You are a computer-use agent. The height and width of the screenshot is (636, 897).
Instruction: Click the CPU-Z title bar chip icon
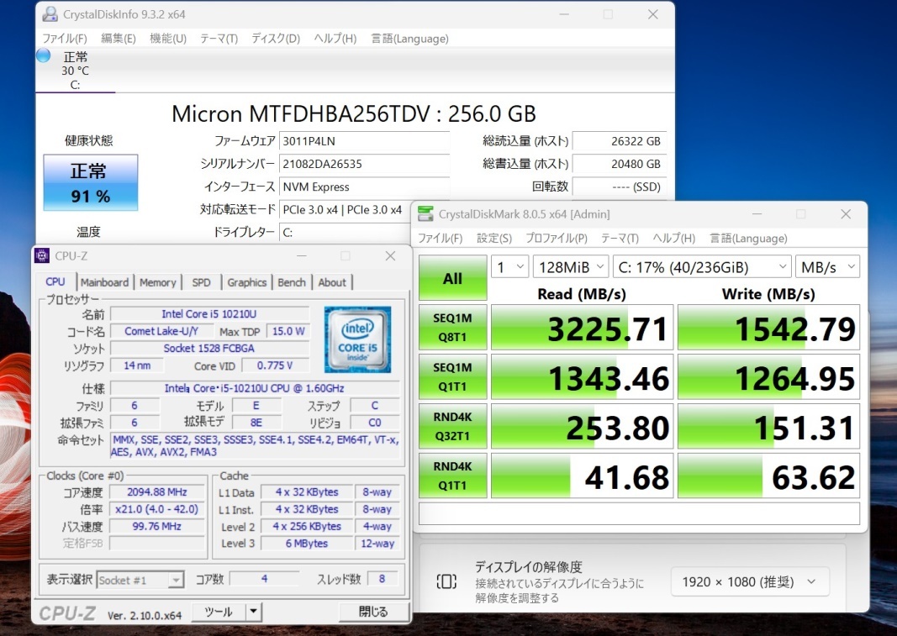click(42, 256)
